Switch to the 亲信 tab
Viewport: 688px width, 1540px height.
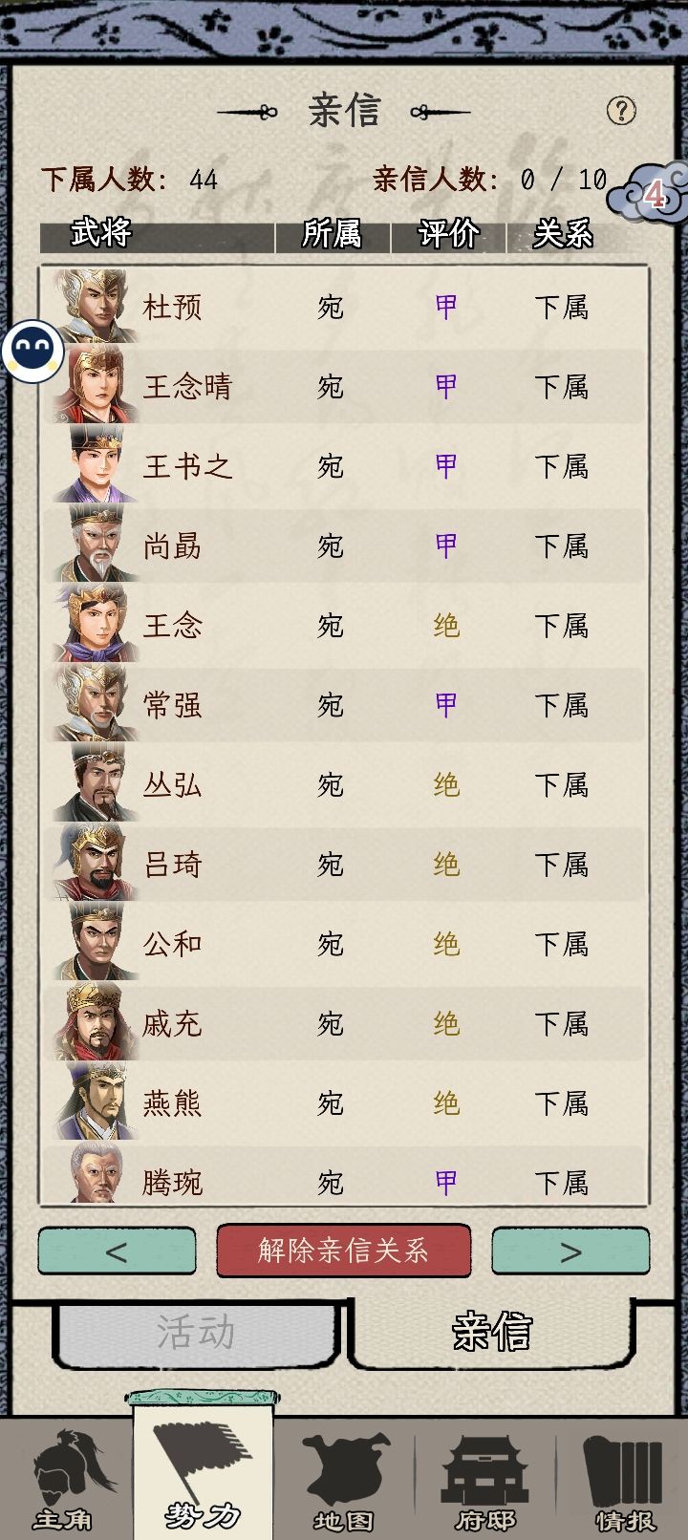pyautogui.click(x=491, y=1332)
